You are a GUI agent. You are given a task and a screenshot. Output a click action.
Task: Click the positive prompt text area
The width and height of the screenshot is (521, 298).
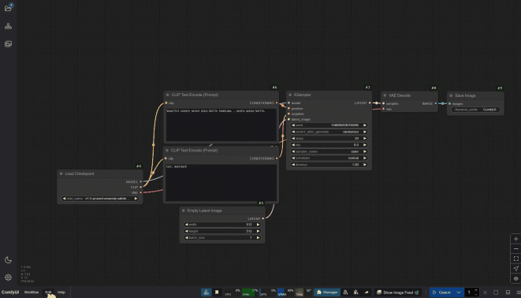[221, 125]
